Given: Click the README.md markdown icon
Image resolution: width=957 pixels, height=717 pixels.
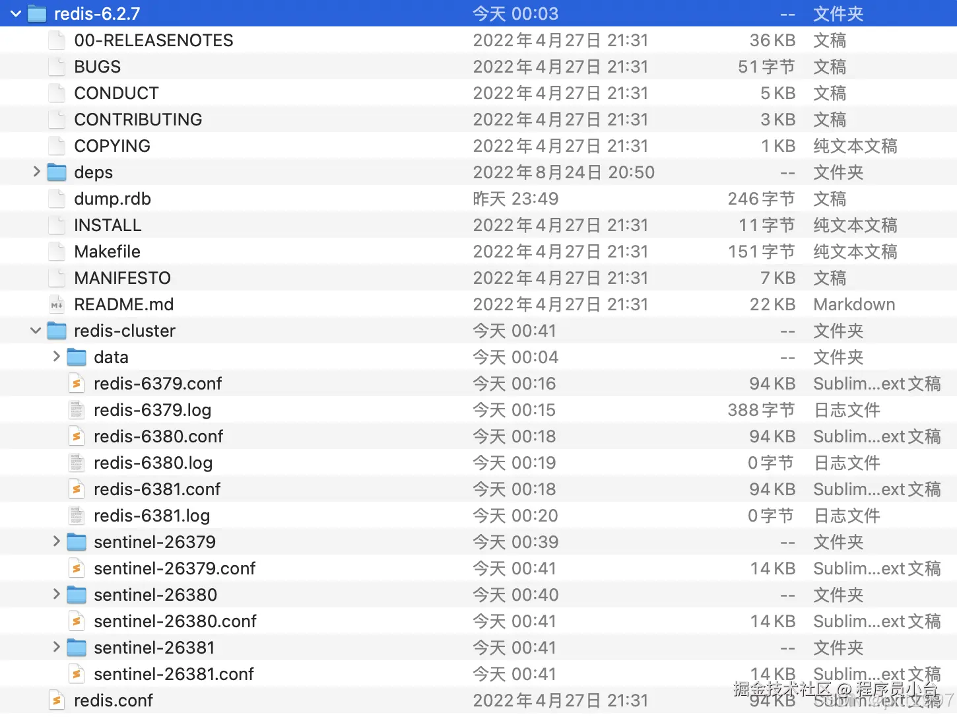Looking at the screenshot, I should 57,304.
